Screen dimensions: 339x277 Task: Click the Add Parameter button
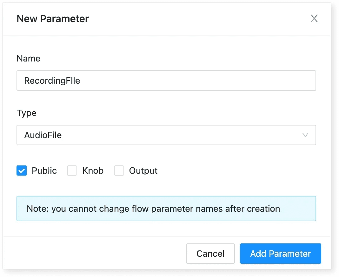tap(280, 254)
